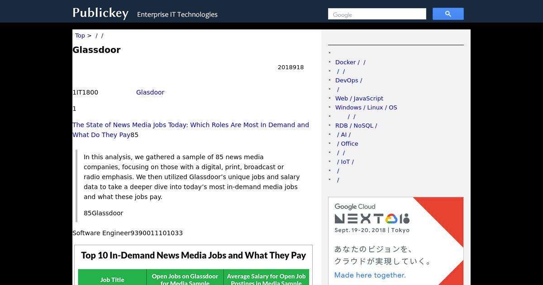Open the RDB / NoSQL category

tap(356, 125)
